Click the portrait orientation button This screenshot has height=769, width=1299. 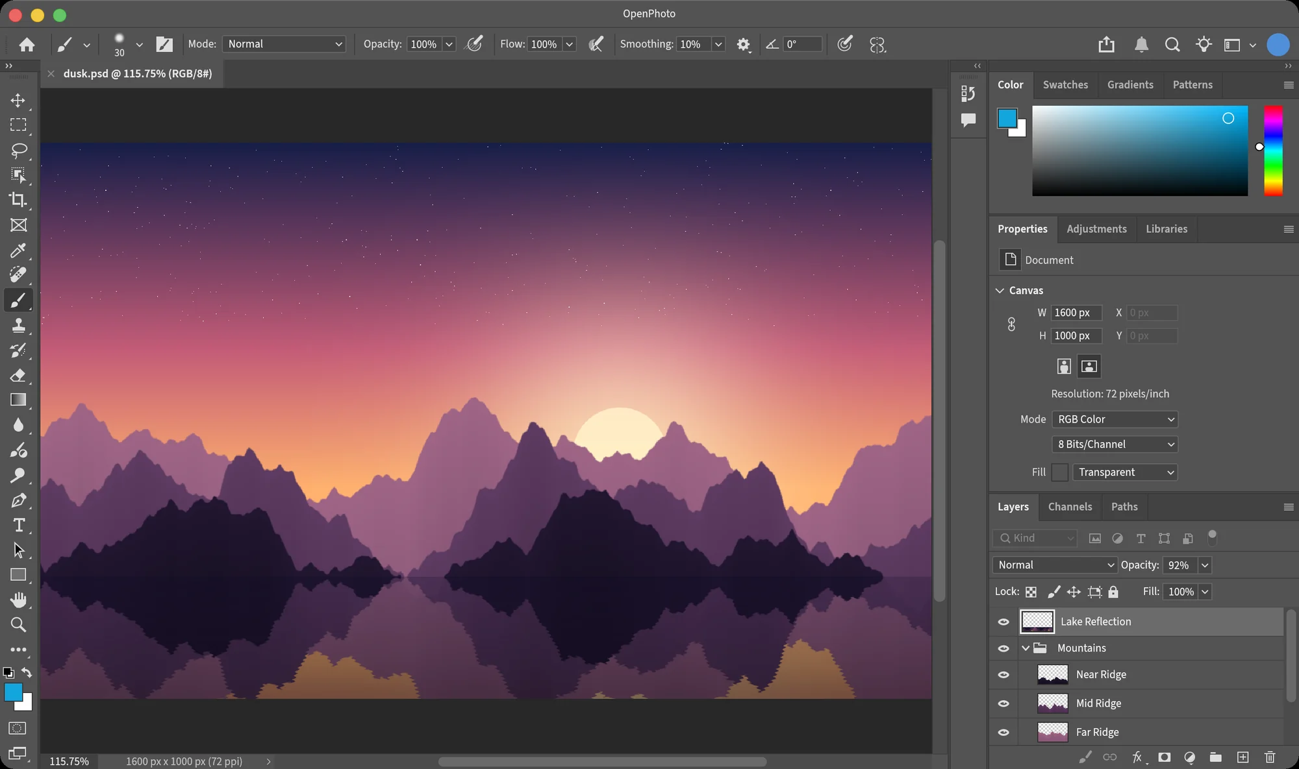[1064, 367]
